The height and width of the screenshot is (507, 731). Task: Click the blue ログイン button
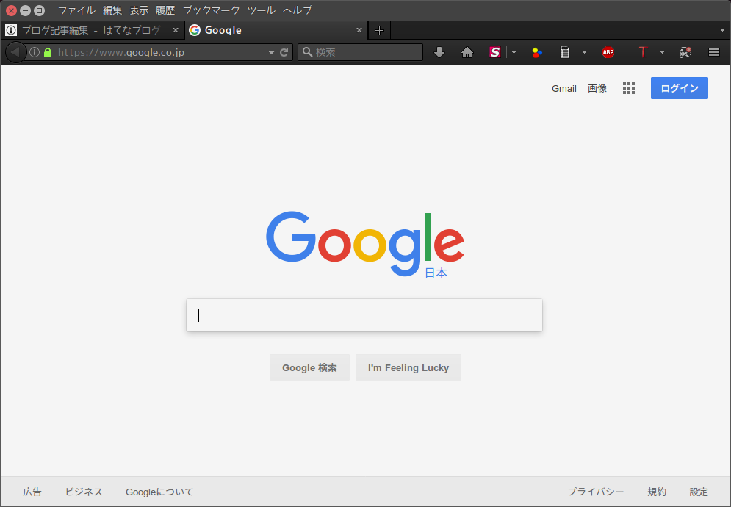[x=680, y=88]
